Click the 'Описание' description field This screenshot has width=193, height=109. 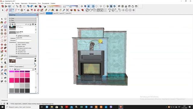coord(24,40)
